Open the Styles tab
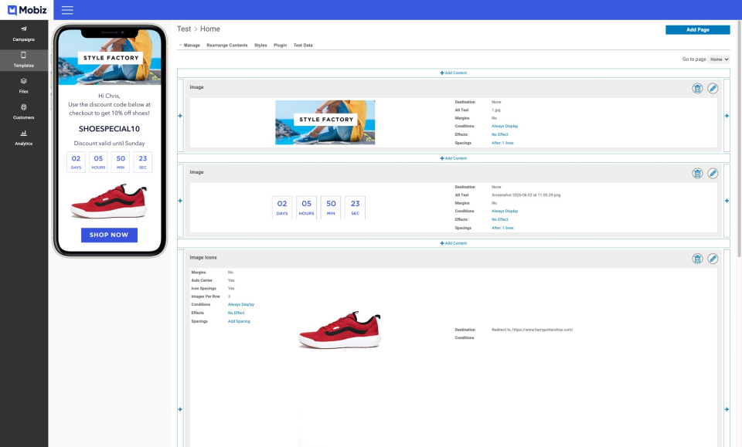Image resolution: width=742 pixels, height=447 pixels. point(260,46)
